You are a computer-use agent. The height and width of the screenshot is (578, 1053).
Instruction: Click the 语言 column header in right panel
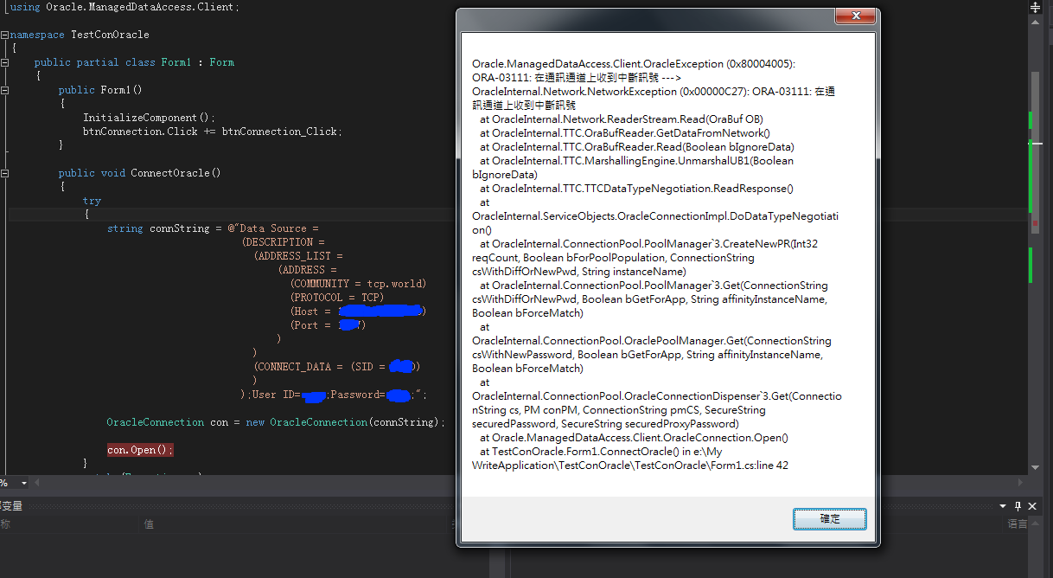(x=1018, y=523)
